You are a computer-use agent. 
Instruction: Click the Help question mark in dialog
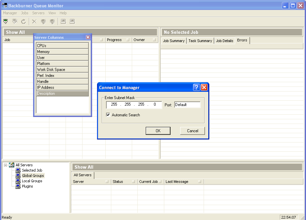(x=196, y=87)
